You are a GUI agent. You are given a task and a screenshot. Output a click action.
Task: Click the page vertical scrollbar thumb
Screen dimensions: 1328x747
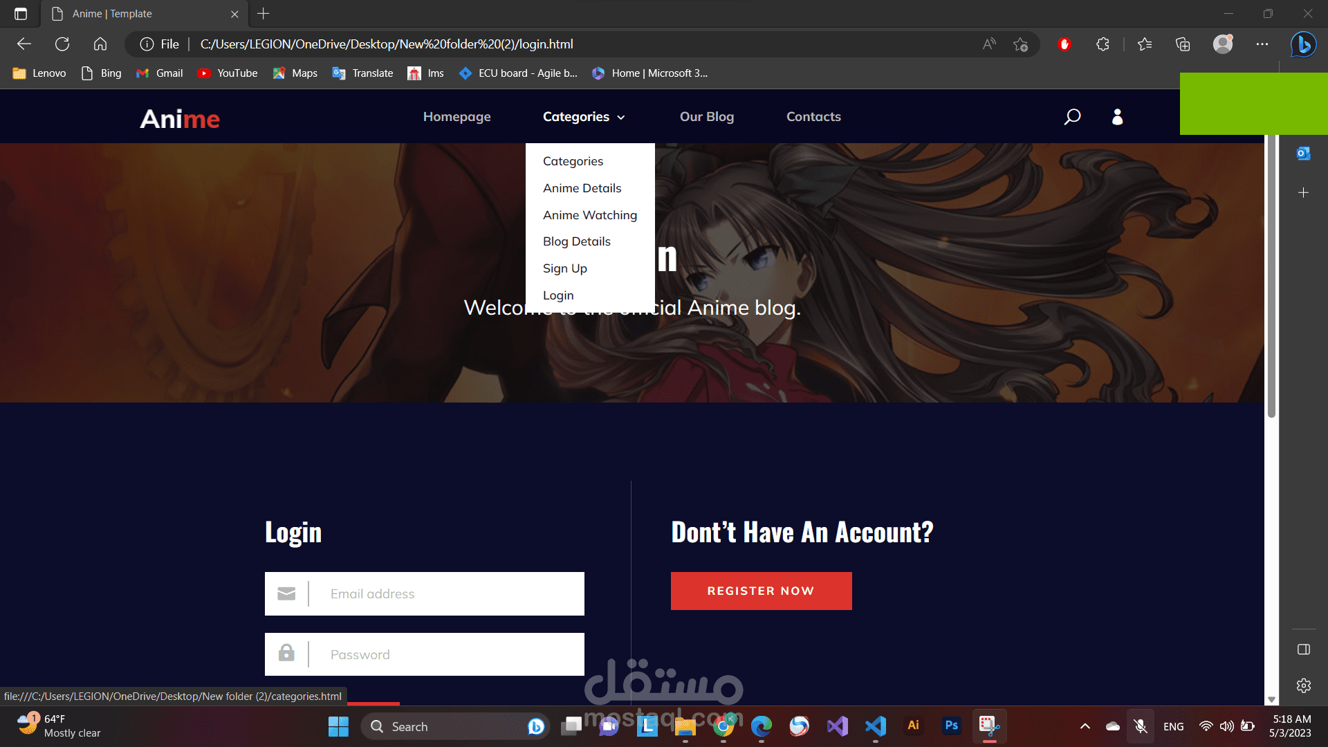(x=1271, y=277)
